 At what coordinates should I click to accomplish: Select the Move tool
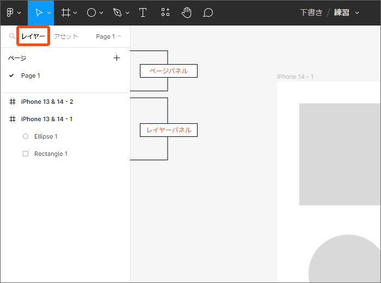(38, 12)
